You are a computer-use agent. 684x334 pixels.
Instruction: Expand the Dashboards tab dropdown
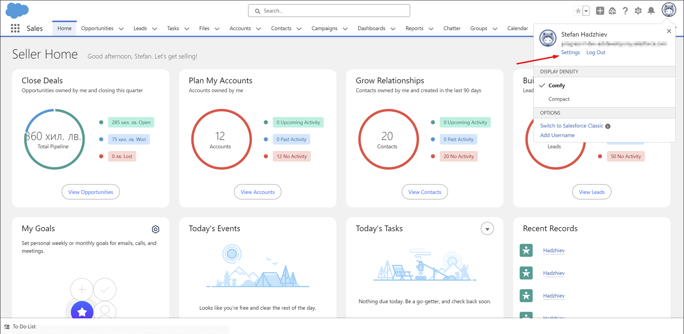(x=393, y=29)
